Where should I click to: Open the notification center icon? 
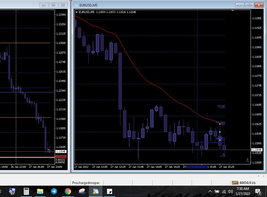(x=258, y=192)
